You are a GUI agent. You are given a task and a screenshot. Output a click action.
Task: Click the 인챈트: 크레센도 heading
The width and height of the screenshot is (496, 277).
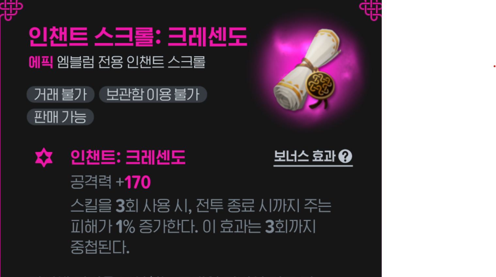pyautogui.click(x=128, y=157)
